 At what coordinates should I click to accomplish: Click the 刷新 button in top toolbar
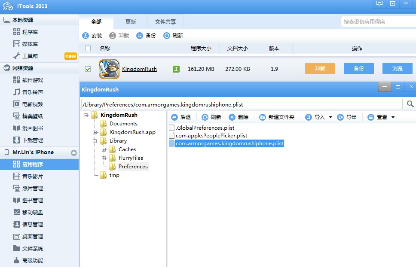point(173,36)
